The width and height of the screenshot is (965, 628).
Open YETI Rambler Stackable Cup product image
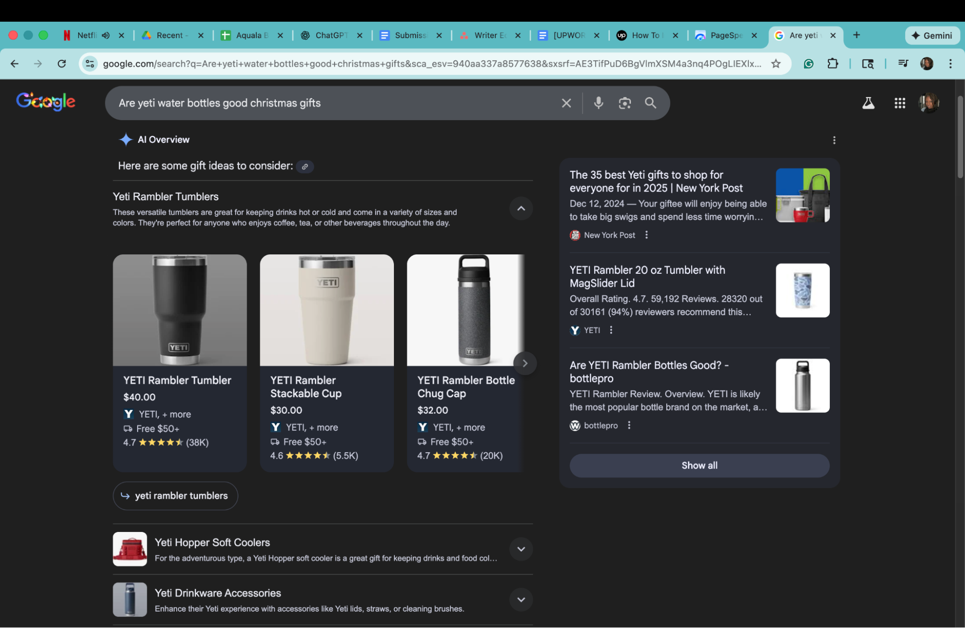[327, 310]
